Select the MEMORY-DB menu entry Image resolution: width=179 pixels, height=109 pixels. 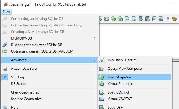[49, 38]
